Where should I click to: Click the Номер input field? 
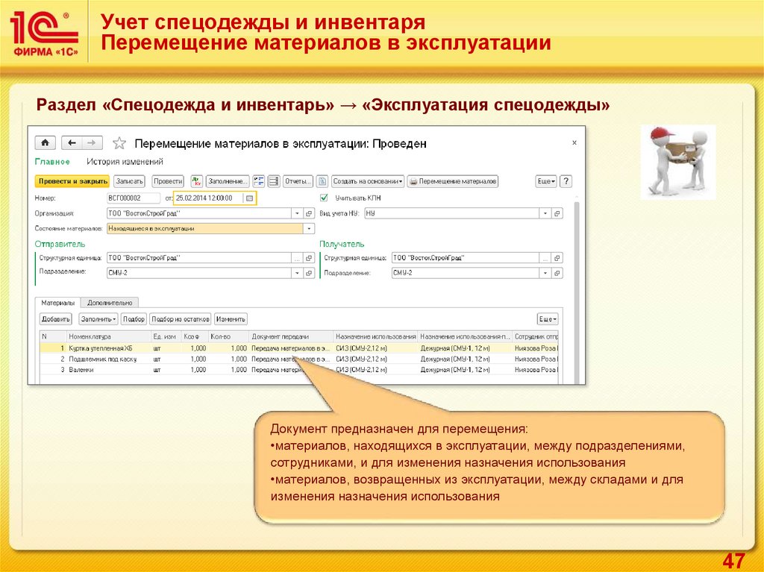[x=134, y=198]
